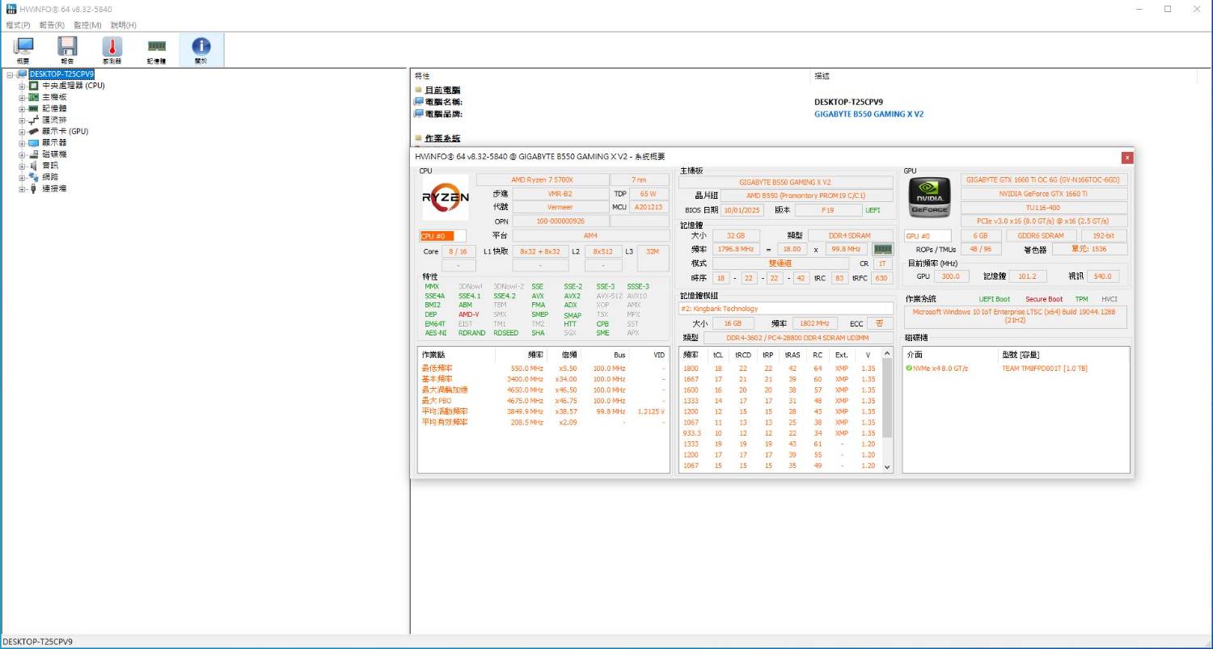Click the Memory (記憶體) toolbar icon
1213x649 pixels.
[156, 49]
